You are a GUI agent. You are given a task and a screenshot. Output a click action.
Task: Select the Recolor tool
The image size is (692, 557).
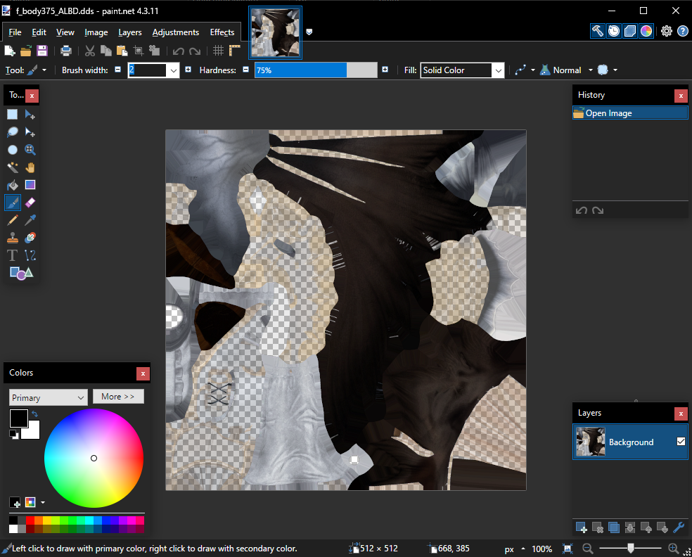tap(30, 238)
